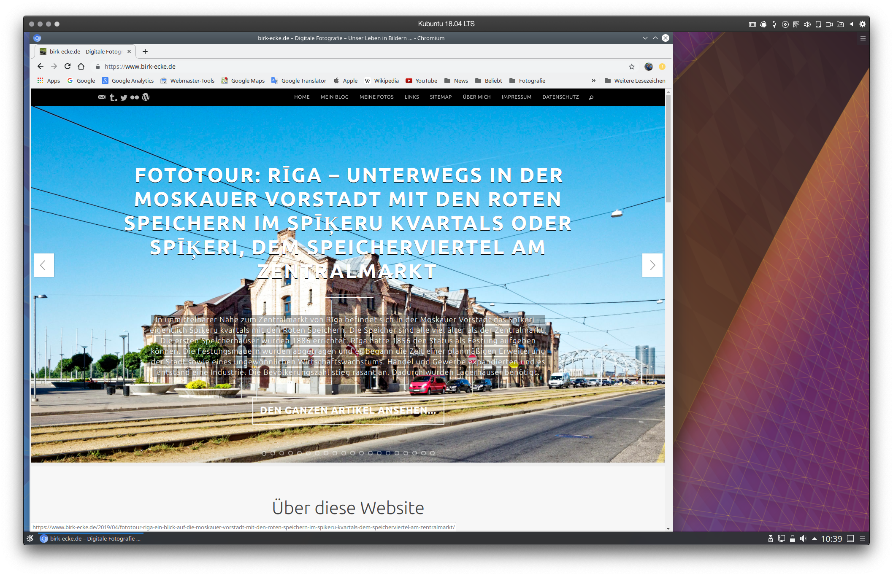Open the site's Flickr dots icon
893x576 pixels.
135,97
